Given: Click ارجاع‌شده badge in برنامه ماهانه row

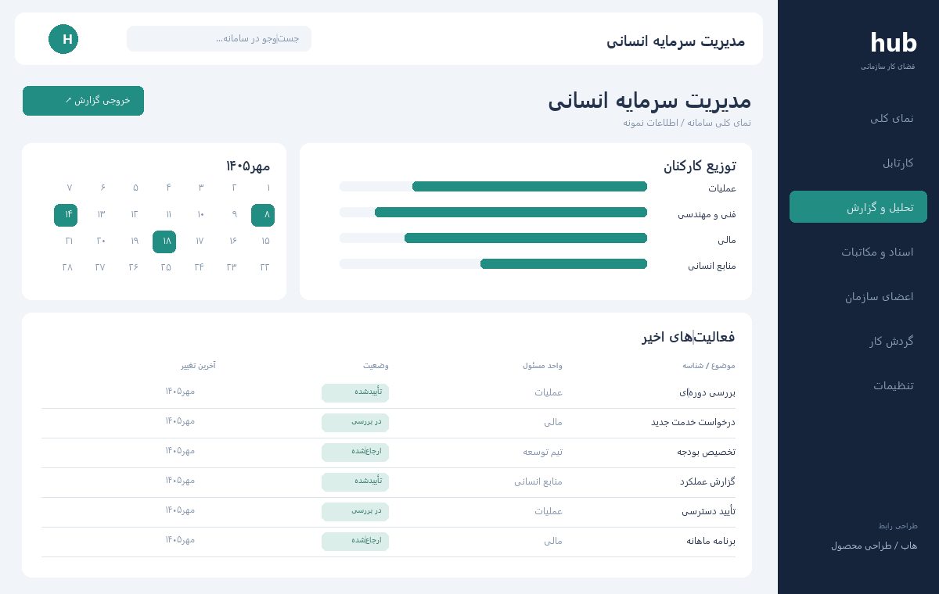Looking at the screenshot, I should point(355,542).
